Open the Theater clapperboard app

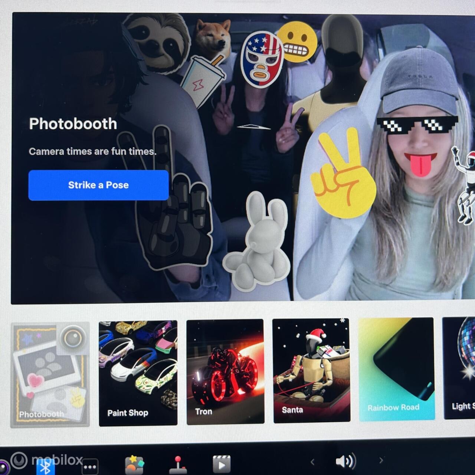221,464
